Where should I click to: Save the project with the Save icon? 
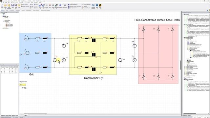coord(12,6)
